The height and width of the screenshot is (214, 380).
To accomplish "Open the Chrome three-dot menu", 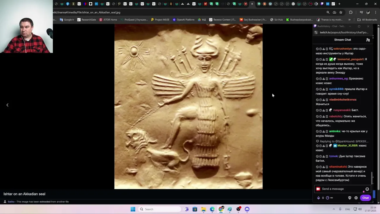I will 376,12.
